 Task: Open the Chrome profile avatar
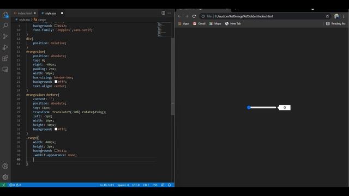click(x=336, y=16)
